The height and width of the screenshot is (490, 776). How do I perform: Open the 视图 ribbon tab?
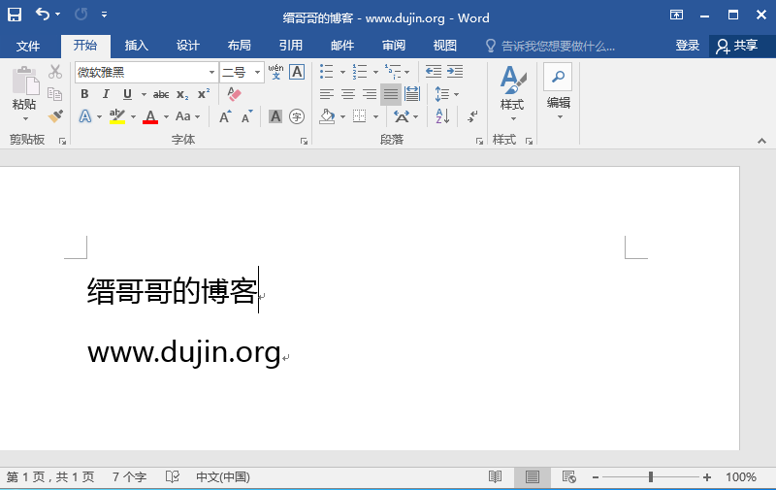coord(444,46)
